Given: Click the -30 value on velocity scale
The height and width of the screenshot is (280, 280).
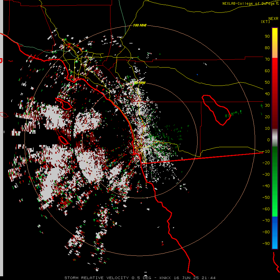Looking at the screenshot, I should pos(266,175).
